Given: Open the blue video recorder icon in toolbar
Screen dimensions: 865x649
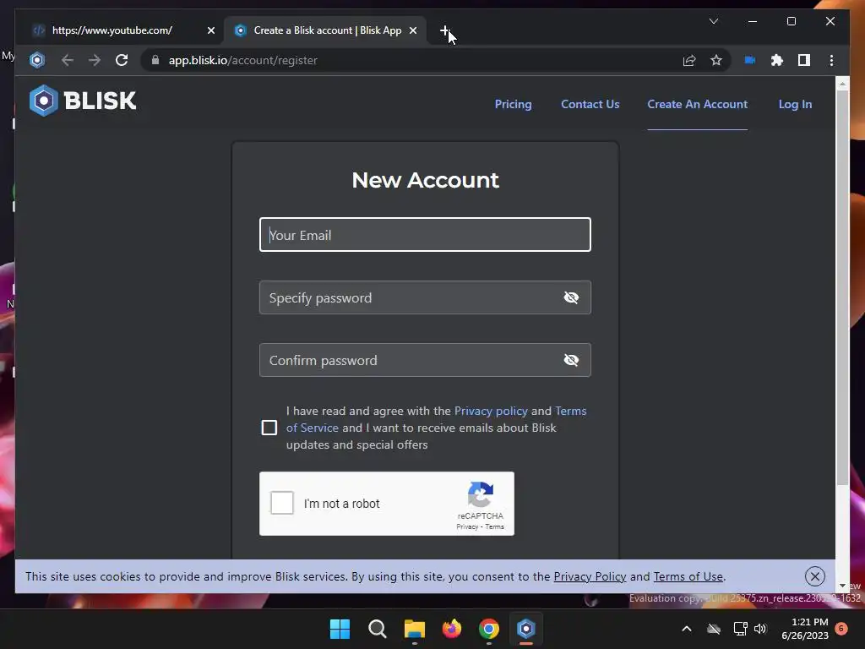Looking at the screenshot, I should tap(750, 60).
